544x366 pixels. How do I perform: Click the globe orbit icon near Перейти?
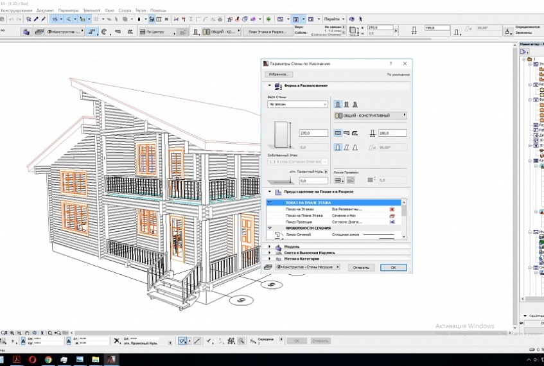tap(352, 19)
